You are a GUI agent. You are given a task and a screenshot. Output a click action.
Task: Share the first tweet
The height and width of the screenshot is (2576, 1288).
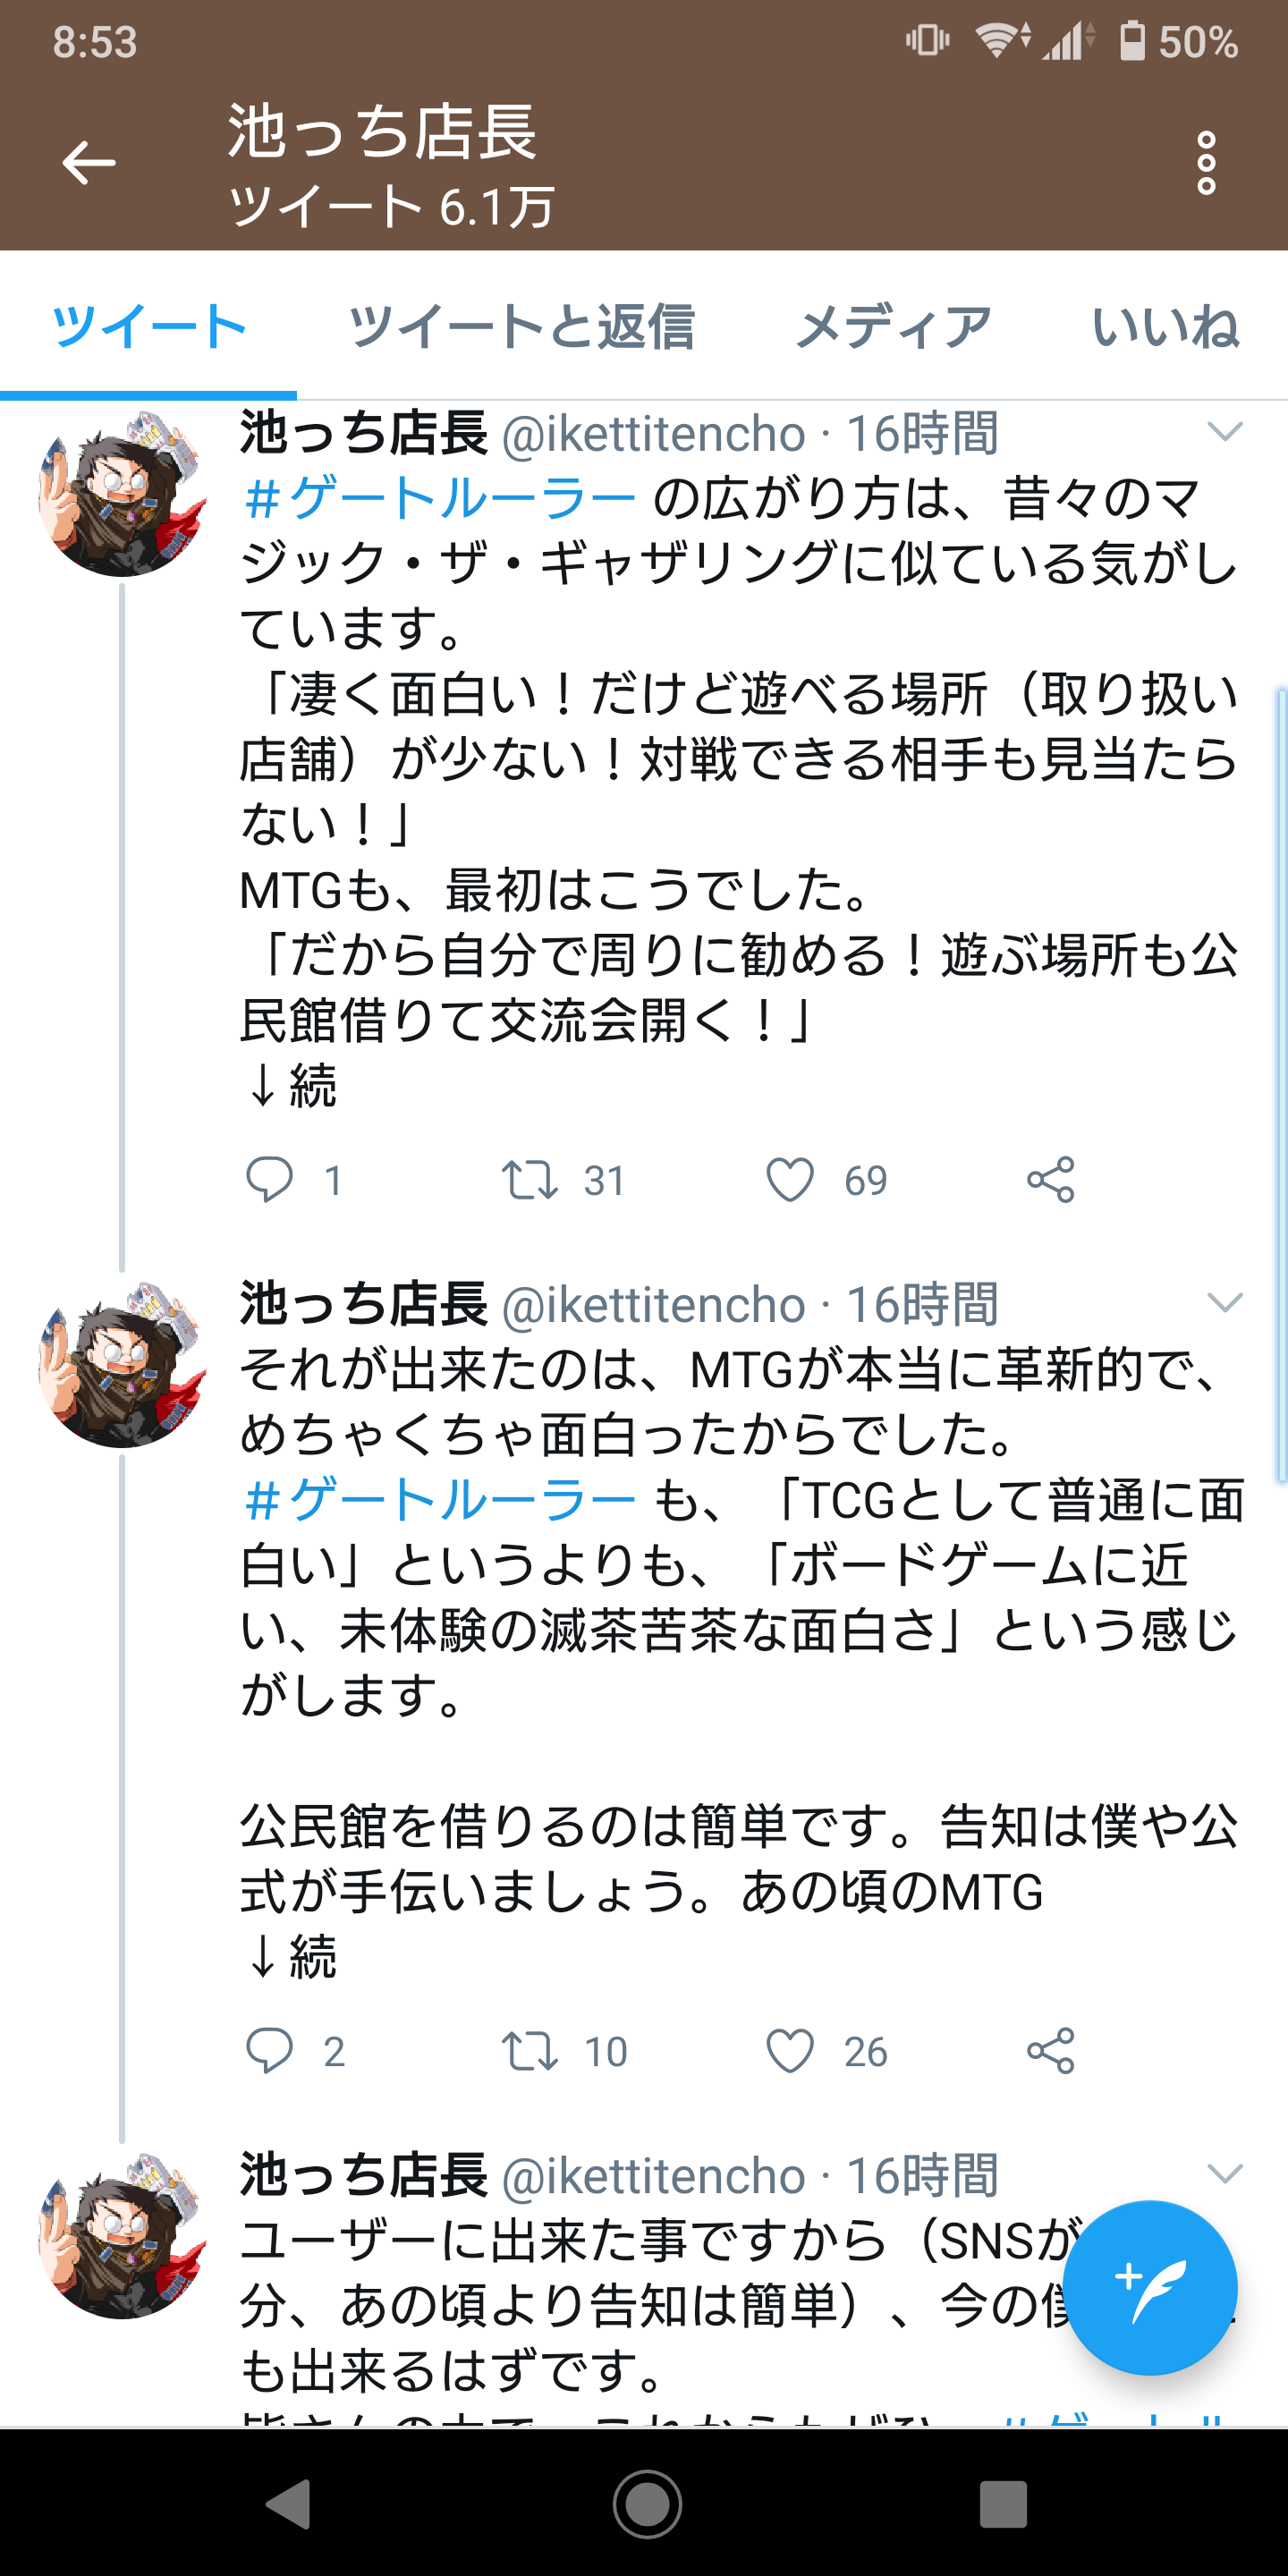(1050, 1179)
